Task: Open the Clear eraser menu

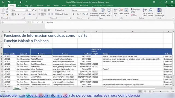Action: click(134, 15)
